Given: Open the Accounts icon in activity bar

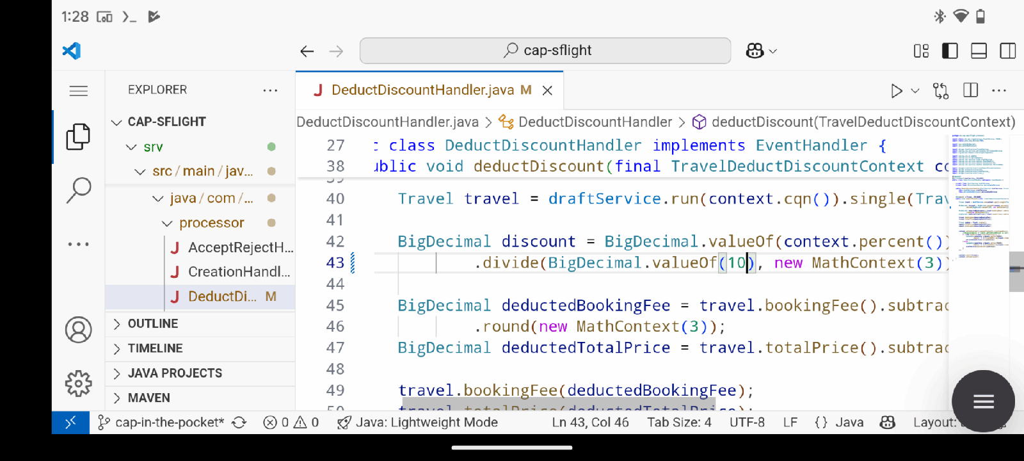Looking at the screenshot, I should click(x=78, y=330).
